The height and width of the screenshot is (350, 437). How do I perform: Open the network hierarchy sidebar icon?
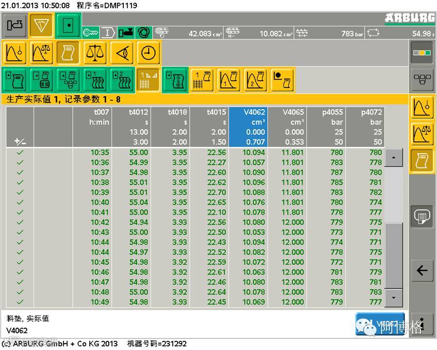click(422, 80)
